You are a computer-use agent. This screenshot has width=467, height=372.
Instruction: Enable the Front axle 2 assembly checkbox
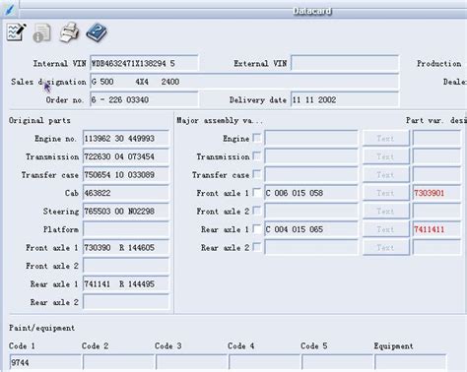257,211
